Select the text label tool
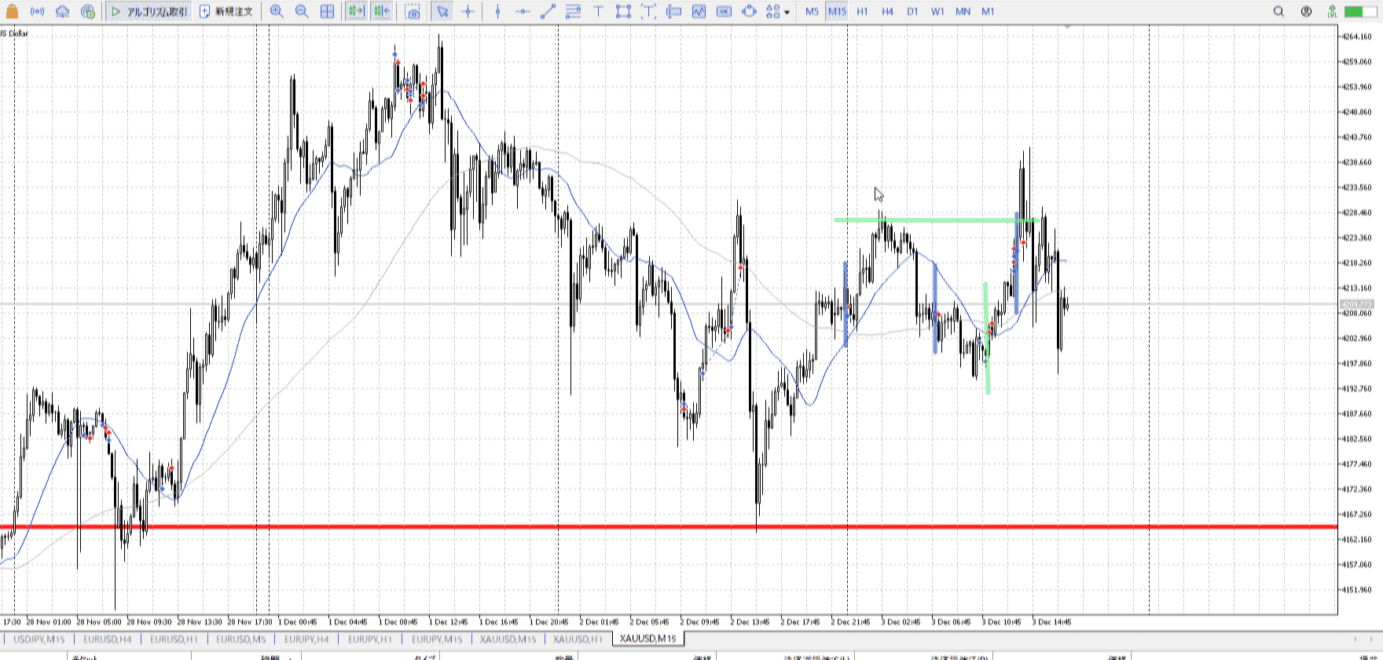Viewport: 1383px width, 660px height. (598, 12)
